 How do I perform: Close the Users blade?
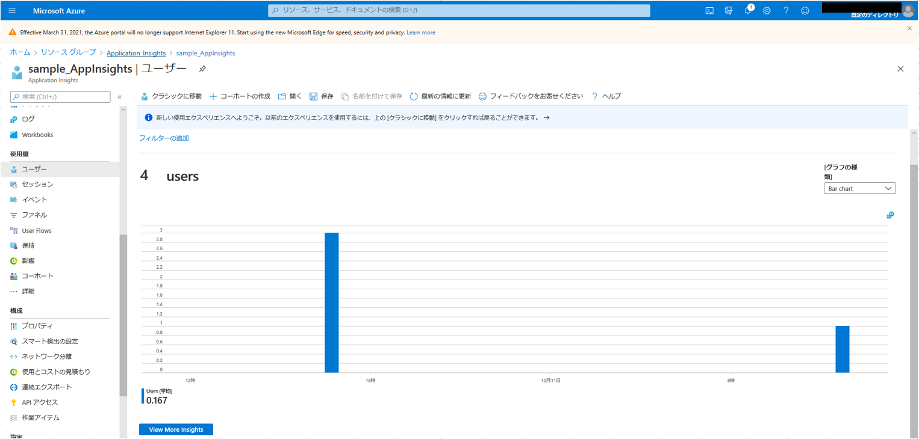(900, 69)
